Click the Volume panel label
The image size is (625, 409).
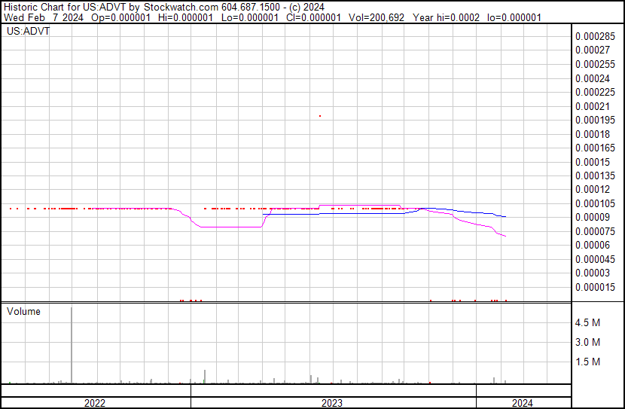coord(23,311)
